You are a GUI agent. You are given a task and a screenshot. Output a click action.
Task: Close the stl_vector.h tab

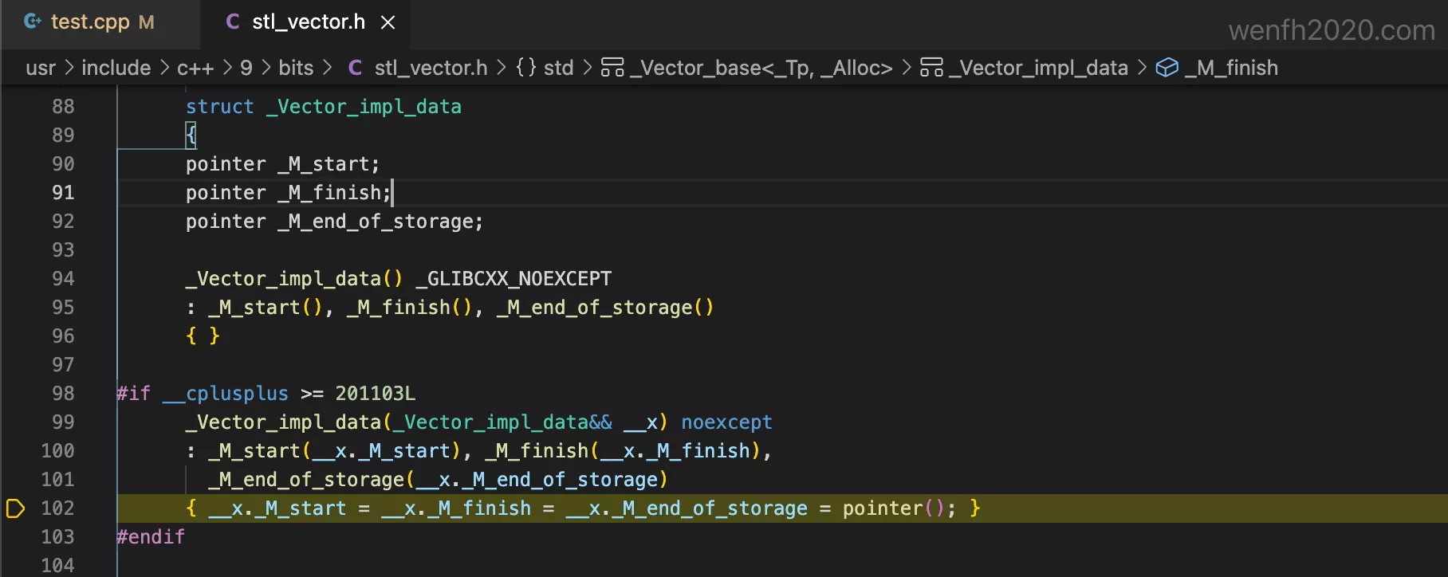388,22
